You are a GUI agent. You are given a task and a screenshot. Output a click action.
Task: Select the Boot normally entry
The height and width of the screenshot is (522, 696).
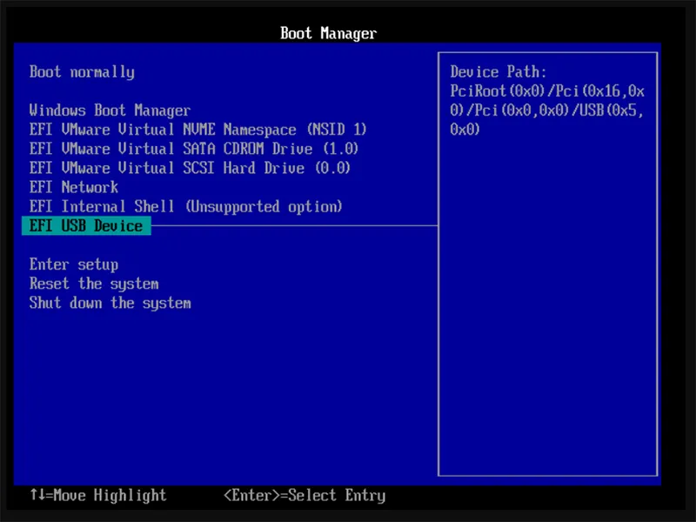82,72
